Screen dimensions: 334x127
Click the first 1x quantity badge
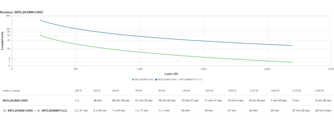point(5,111)
